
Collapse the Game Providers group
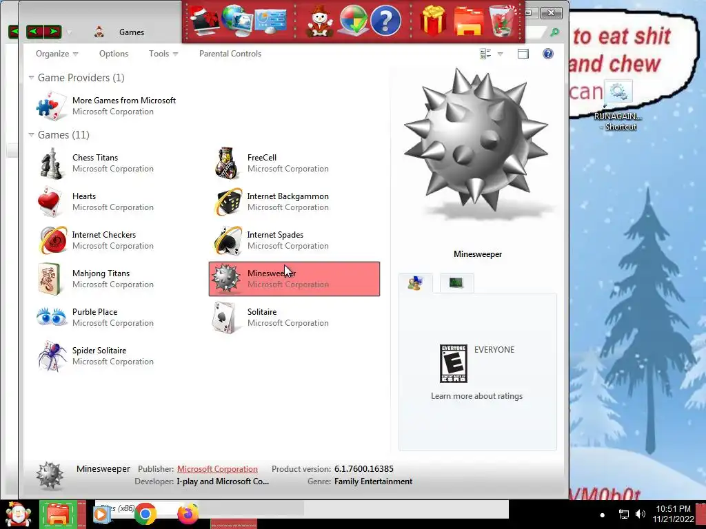coord(31,78)
